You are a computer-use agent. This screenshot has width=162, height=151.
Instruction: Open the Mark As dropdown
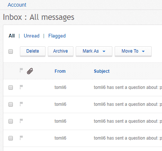point(94,51)
